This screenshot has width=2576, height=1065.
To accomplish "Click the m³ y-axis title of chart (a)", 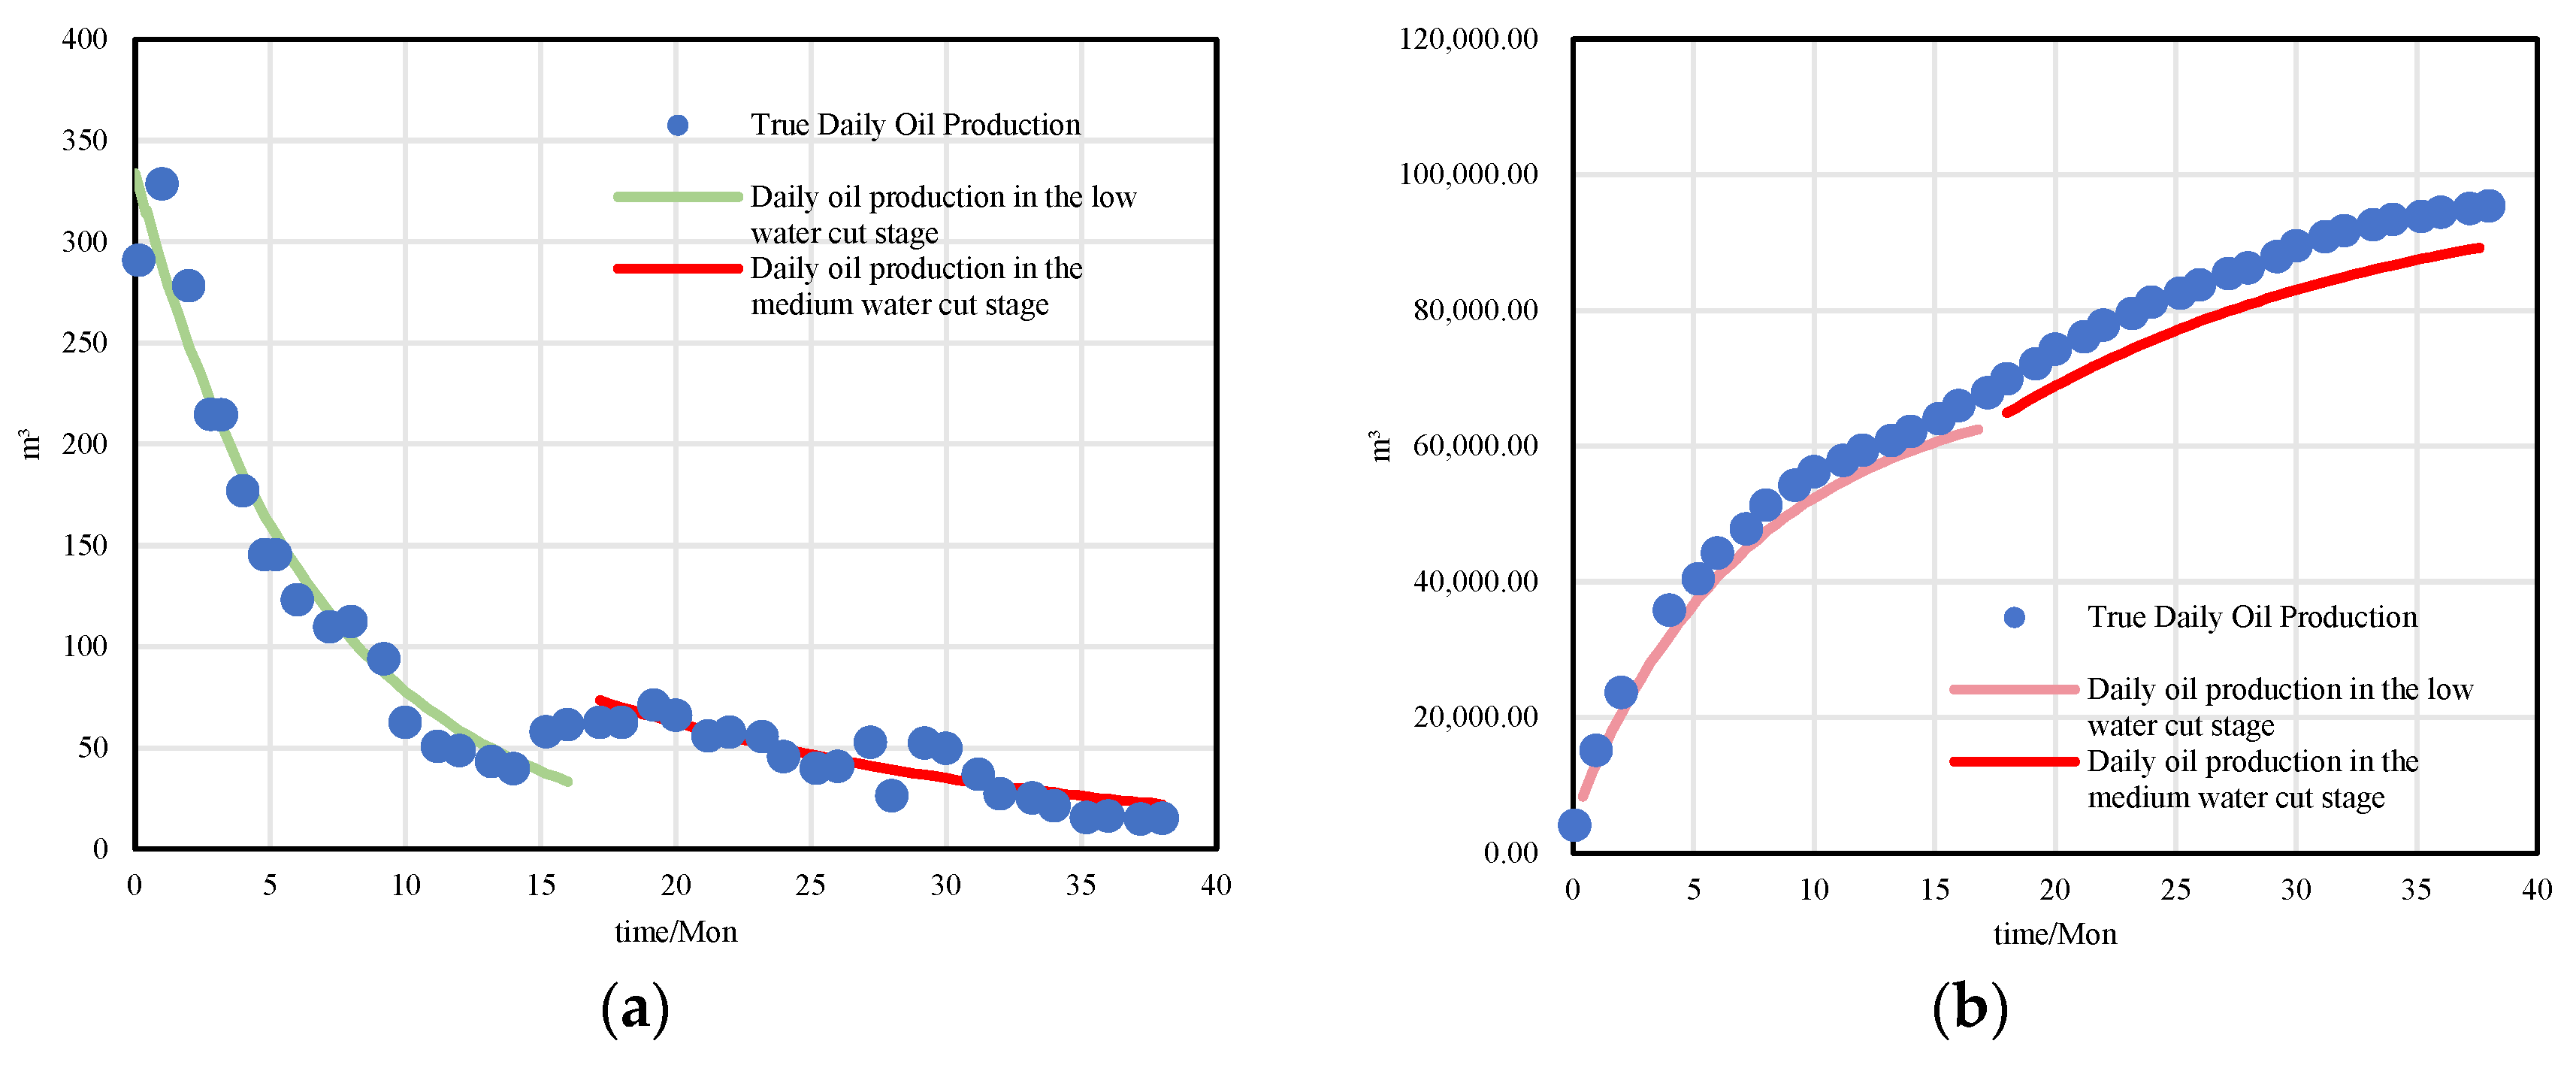I will click(x=31, y=444).
